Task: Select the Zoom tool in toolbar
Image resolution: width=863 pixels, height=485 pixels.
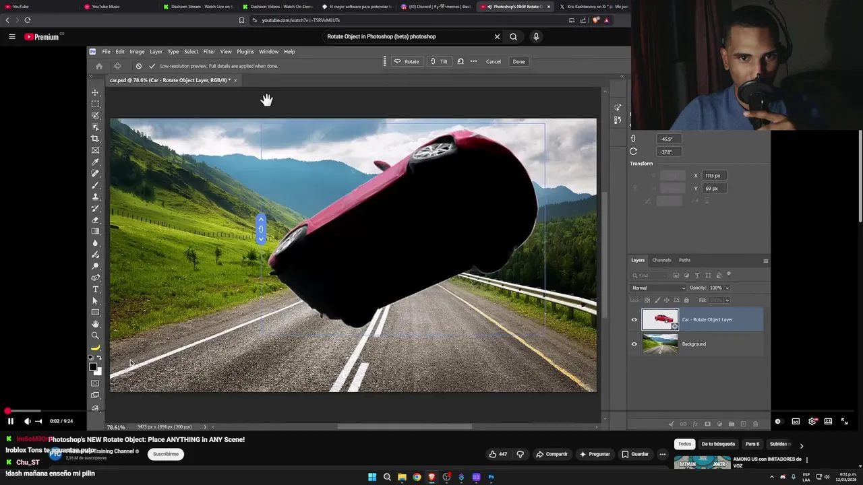Action: 95,335
